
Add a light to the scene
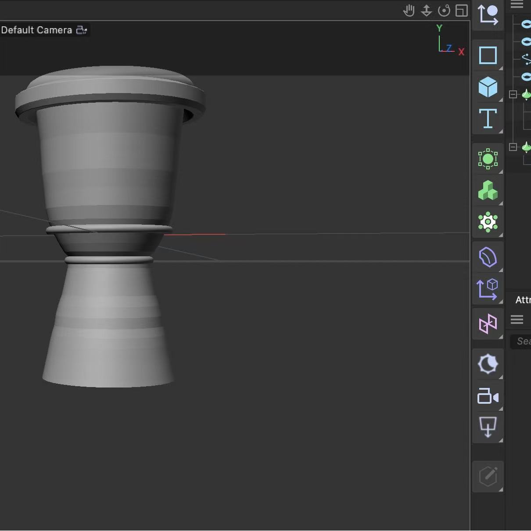point(488,364)
